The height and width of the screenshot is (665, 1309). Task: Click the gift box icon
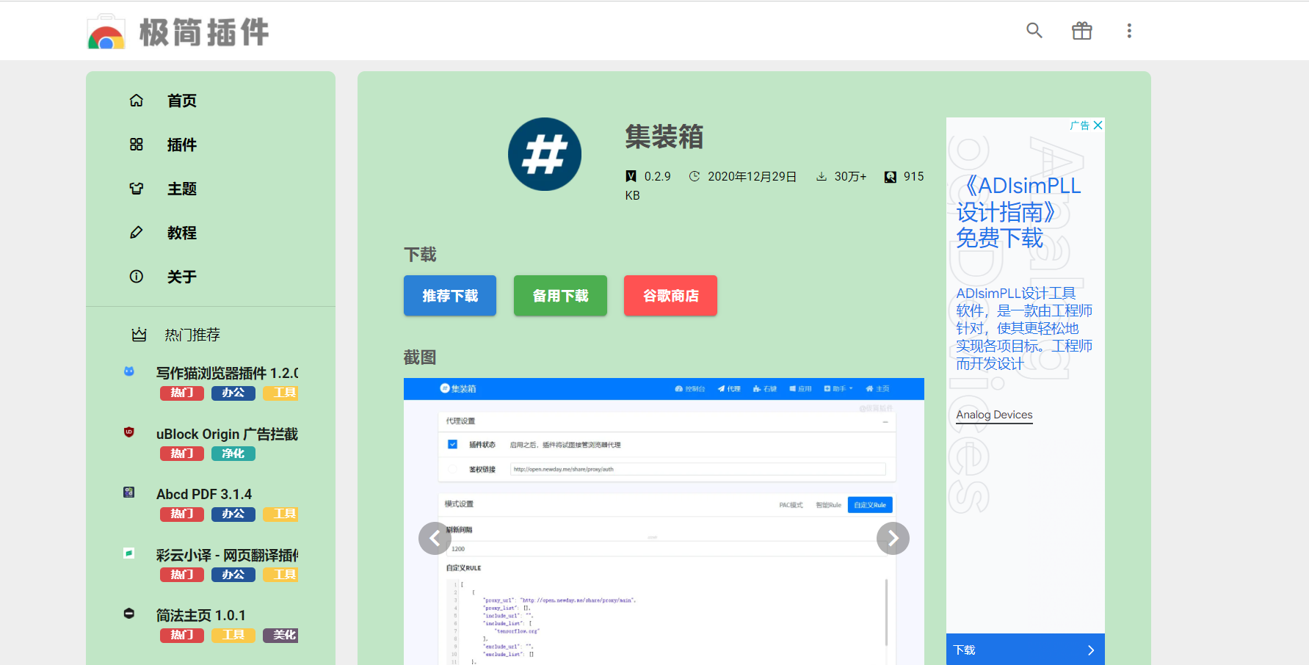click(1081, 31)
